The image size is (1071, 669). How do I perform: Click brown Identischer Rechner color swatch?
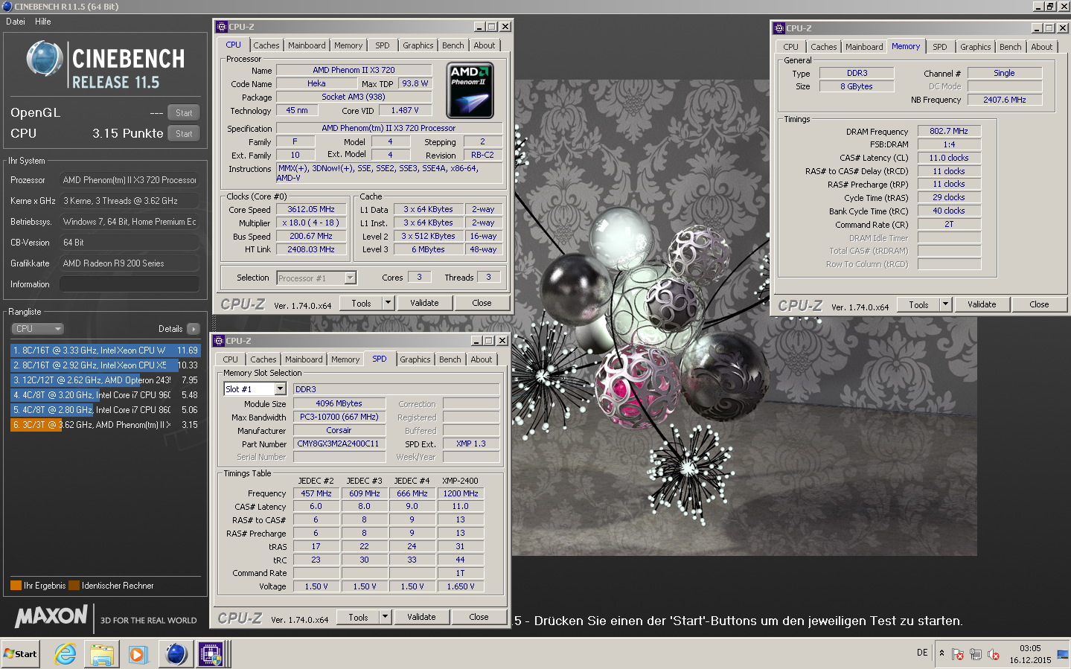click(x=74, y=586)
